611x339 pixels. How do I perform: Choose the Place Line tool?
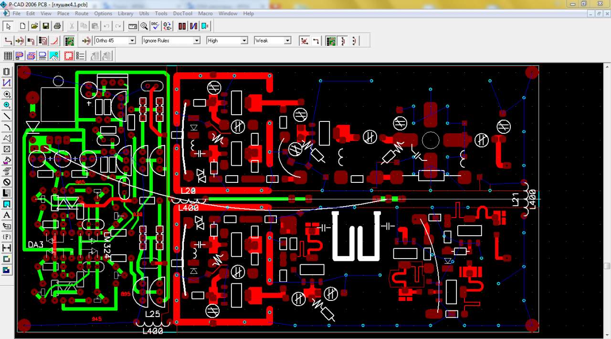[7, 116]
